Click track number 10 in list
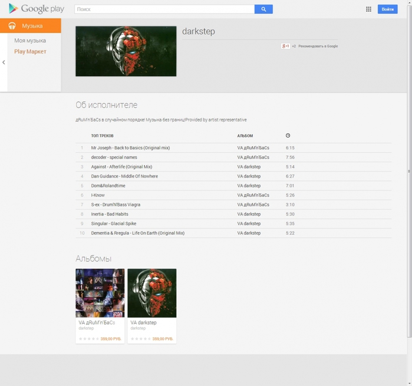This screenshot has width=412, height=386. point(82,233)
